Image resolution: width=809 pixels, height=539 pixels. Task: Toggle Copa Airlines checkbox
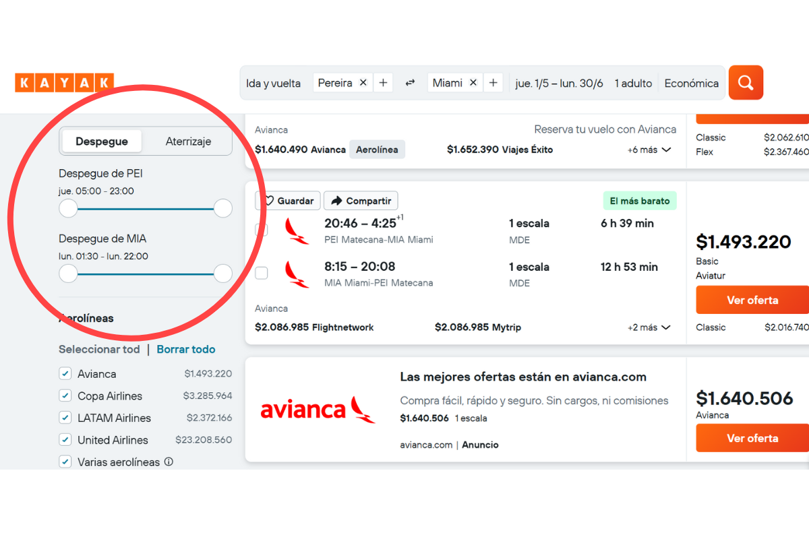coord(65,395)
